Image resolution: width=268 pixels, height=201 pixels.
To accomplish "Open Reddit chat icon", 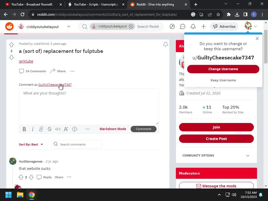I will [182, 26].
